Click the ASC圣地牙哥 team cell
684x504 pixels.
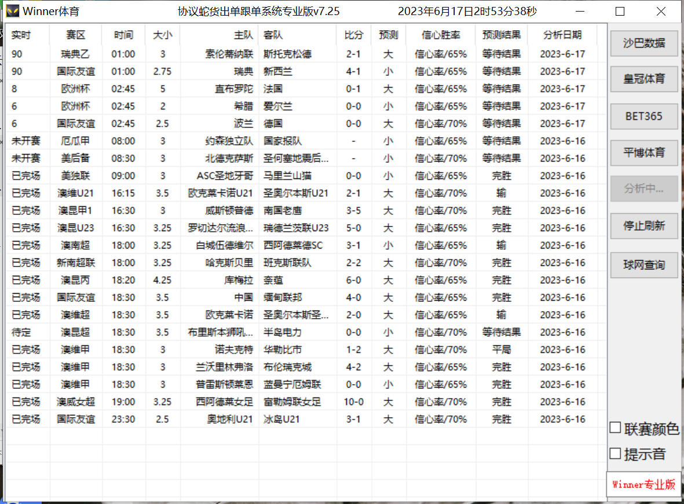pyautogui.click(x=225, y=176)
